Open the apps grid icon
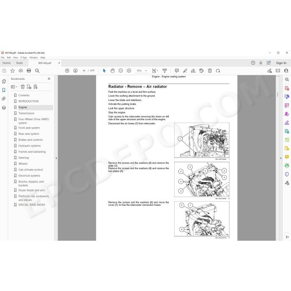Screen dimensions: 291x291 point(269,63)
